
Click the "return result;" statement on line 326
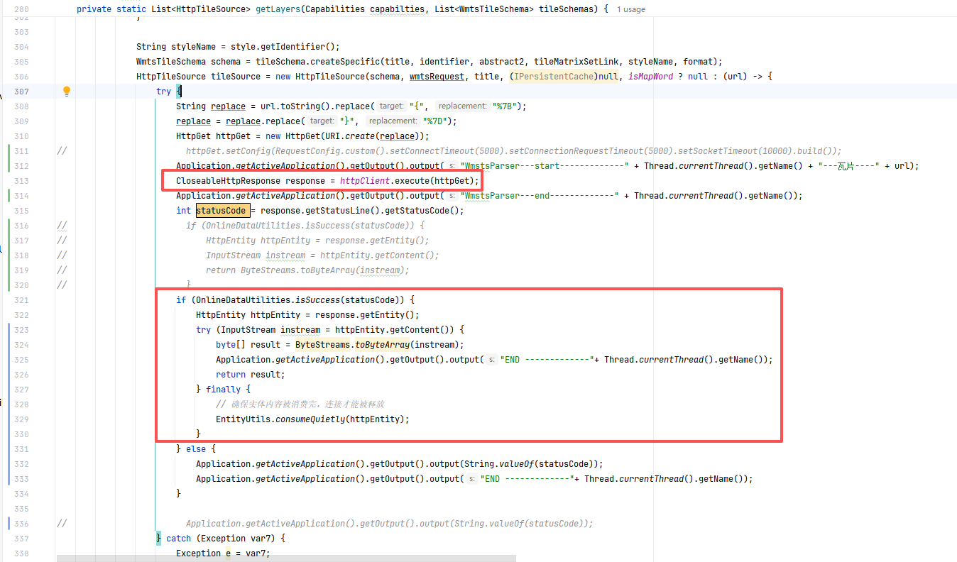[x=251, y=375]
